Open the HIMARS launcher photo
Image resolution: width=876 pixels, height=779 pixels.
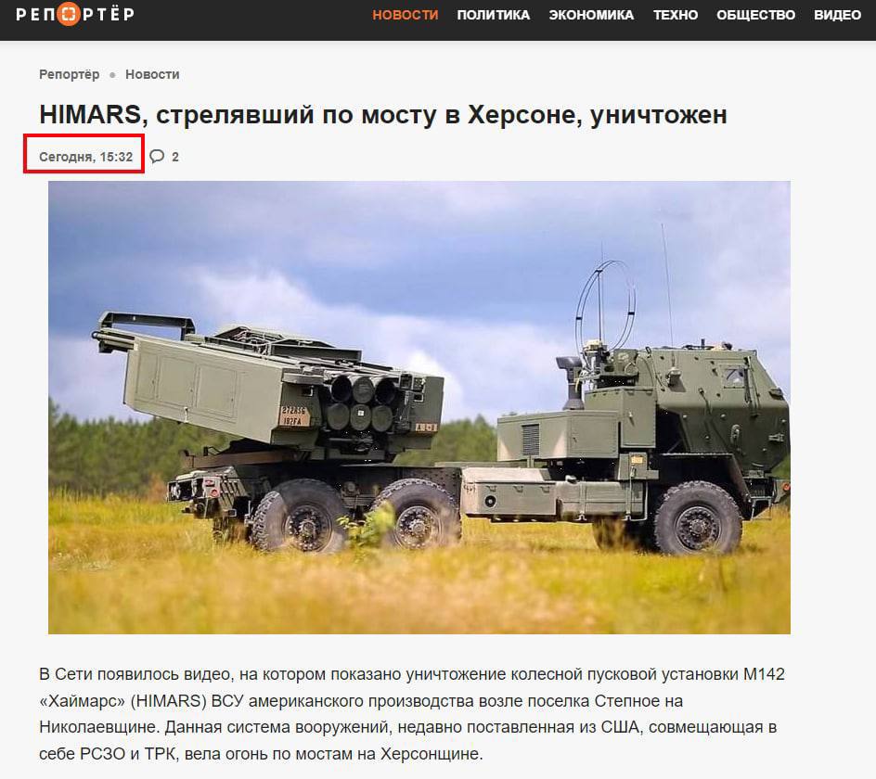[x=419, y=407]
